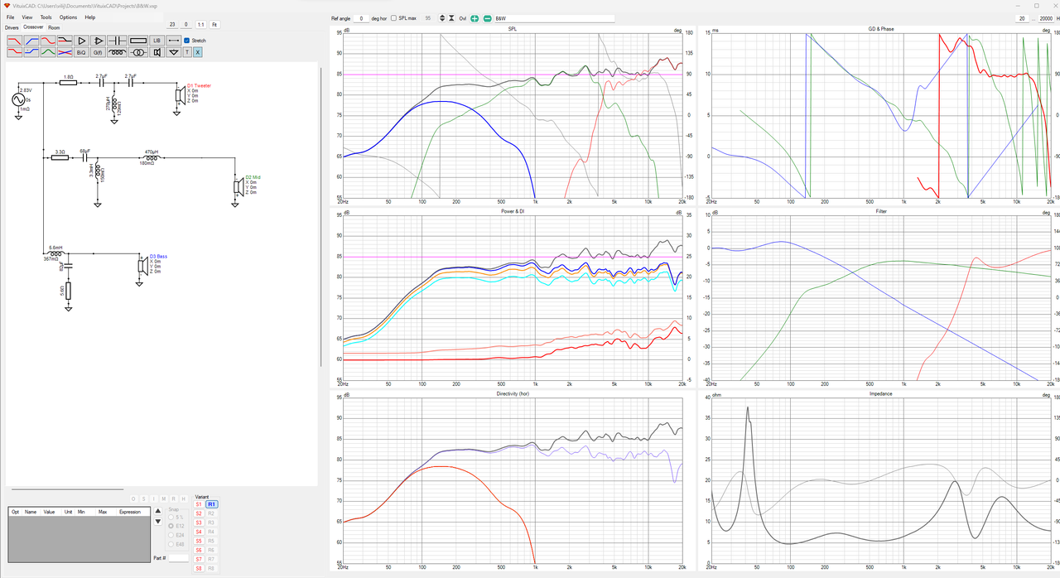Select the wire connection tool
The width and height of the screenshot is (1060, 578).
click(174, 40)
